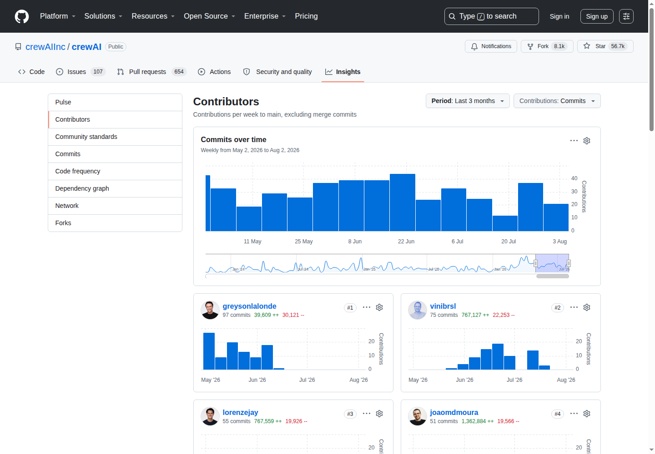The width and height of the screenshot is (655, 454).
Task: Switch to the Actions tab
Action: coord(214,72)
